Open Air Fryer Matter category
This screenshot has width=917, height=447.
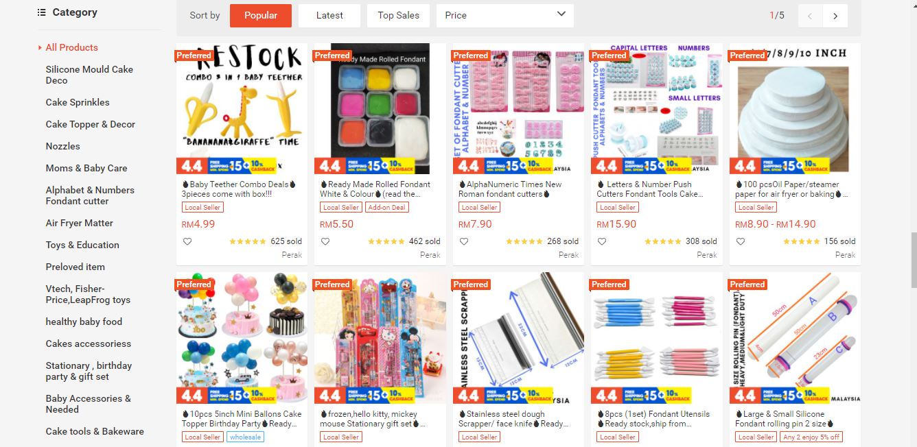pyautogui.click(x=79, y=223)
